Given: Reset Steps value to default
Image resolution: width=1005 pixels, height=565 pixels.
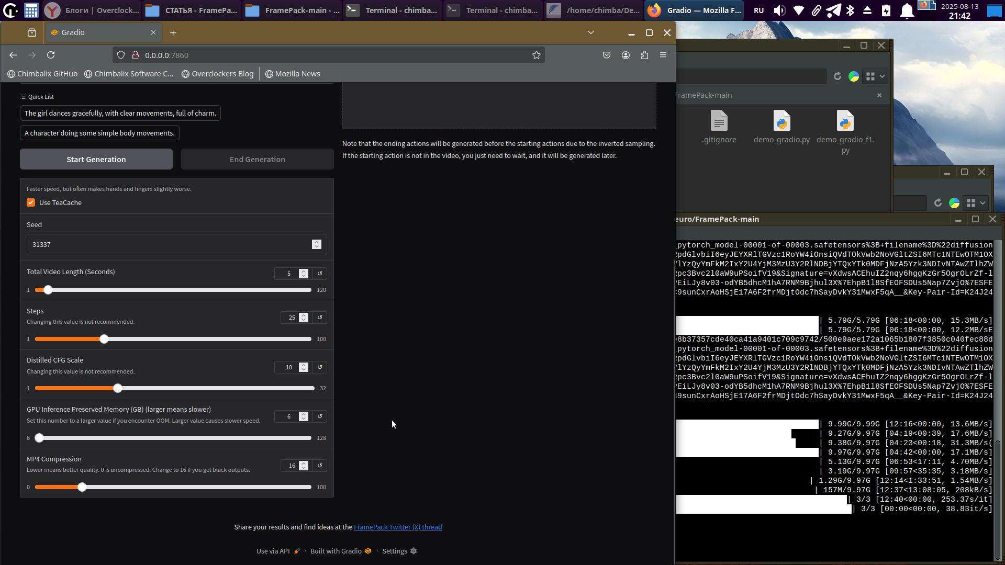Looking at the screenshot, I should 320,318.
